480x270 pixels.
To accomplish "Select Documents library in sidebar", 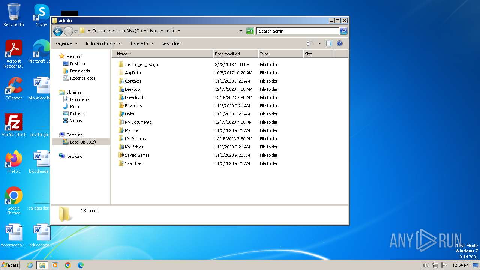I will tap(80, 99).
